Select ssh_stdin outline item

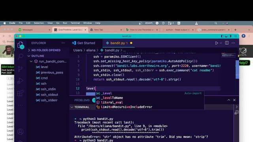48,89
